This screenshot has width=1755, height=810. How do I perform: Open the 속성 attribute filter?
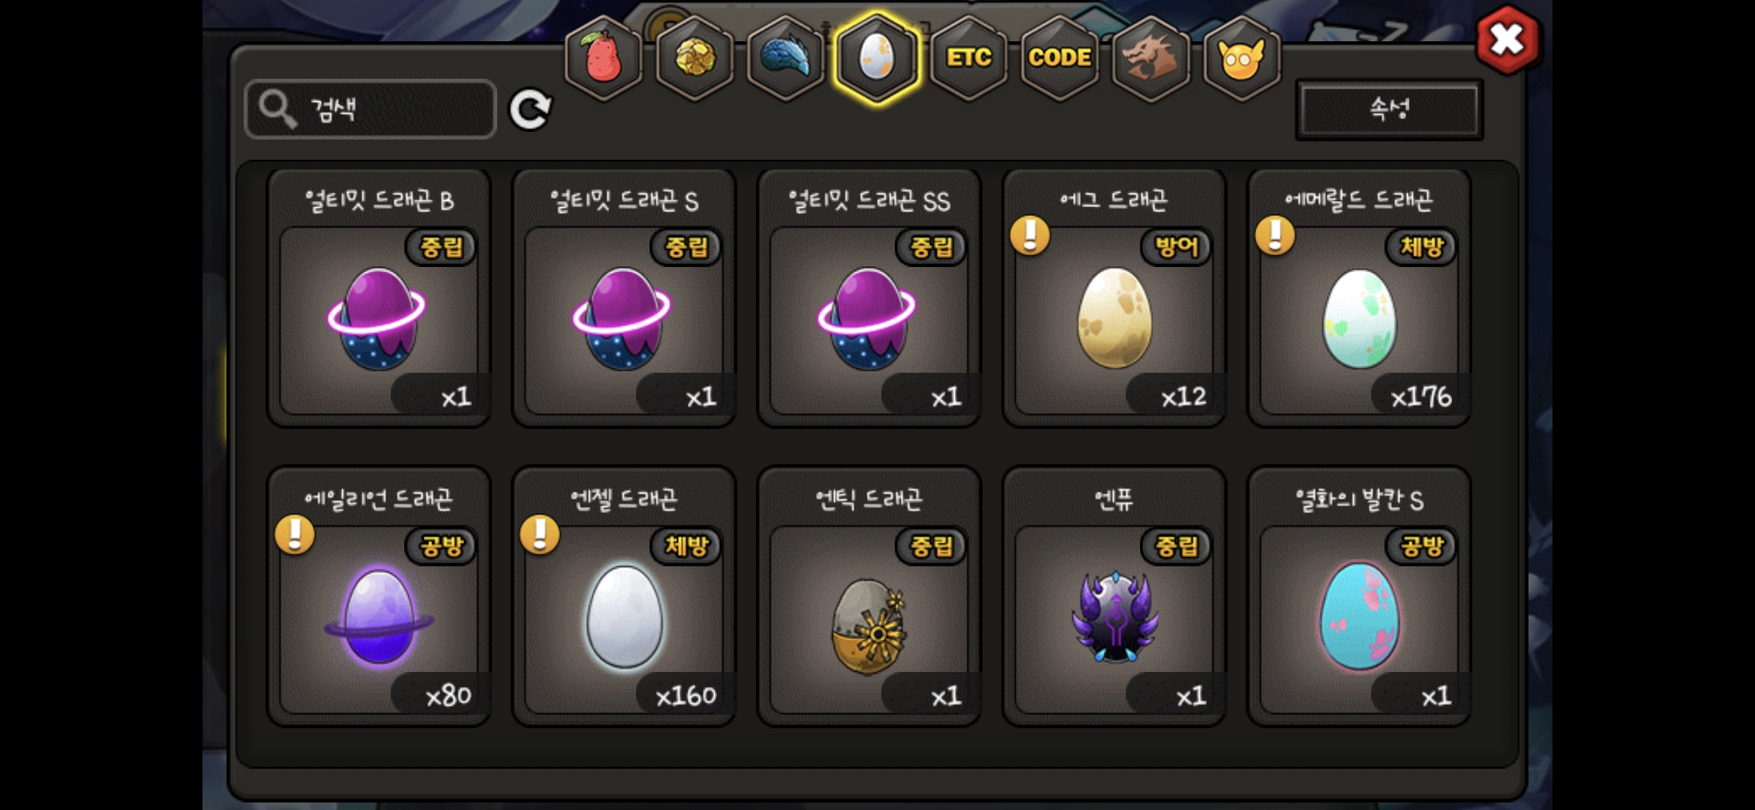[1389, 109]
